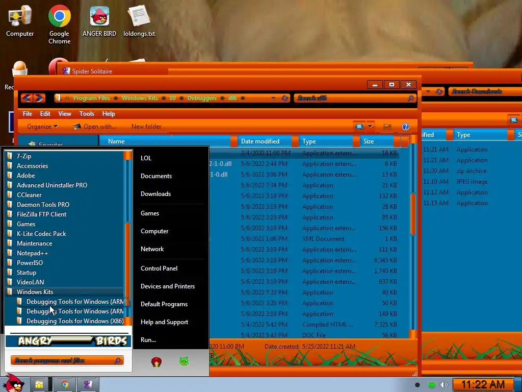The width and height of the screenshot is (522, 392).
Task: Open loldongs.txt on the desktop
Action: 139,20
